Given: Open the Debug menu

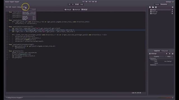Looking at the screenshot, I should [19, 7].
